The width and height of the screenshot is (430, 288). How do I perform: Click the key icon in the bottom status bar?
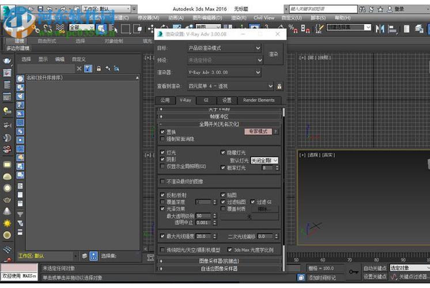tap(353, 272)
